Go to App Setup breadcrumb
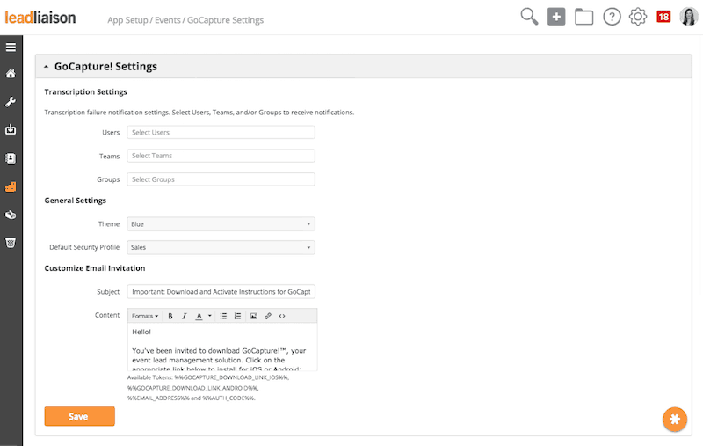Image resolution: width=703 pixels, height=446 pixels. point(127,20)
